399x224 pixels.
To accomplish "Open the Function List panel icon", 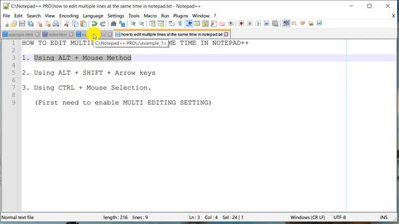I will (x=214, y=24).
